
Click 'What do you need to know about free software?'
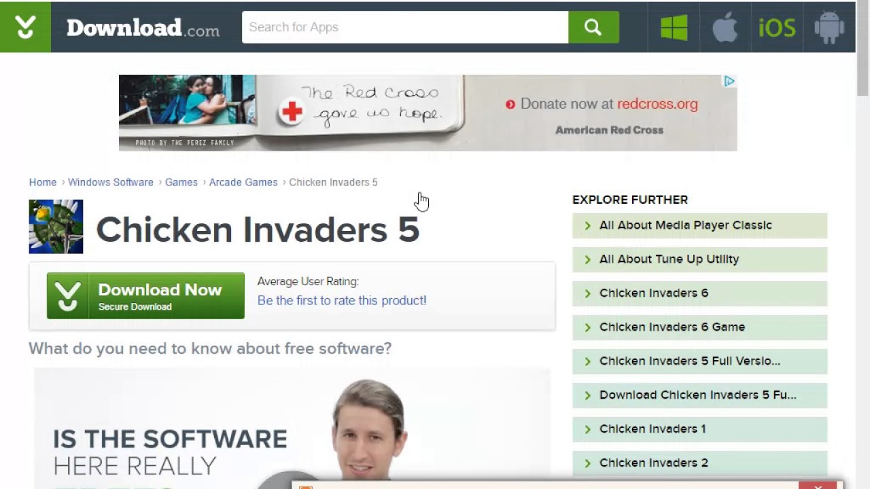tap(210, 348)
